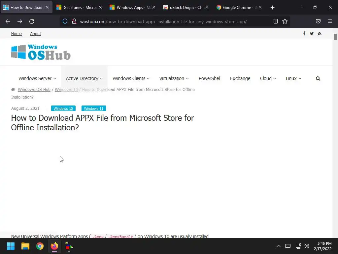Open volume control tray icon
This screenshot has height=254, width=338.
point(306,246)
